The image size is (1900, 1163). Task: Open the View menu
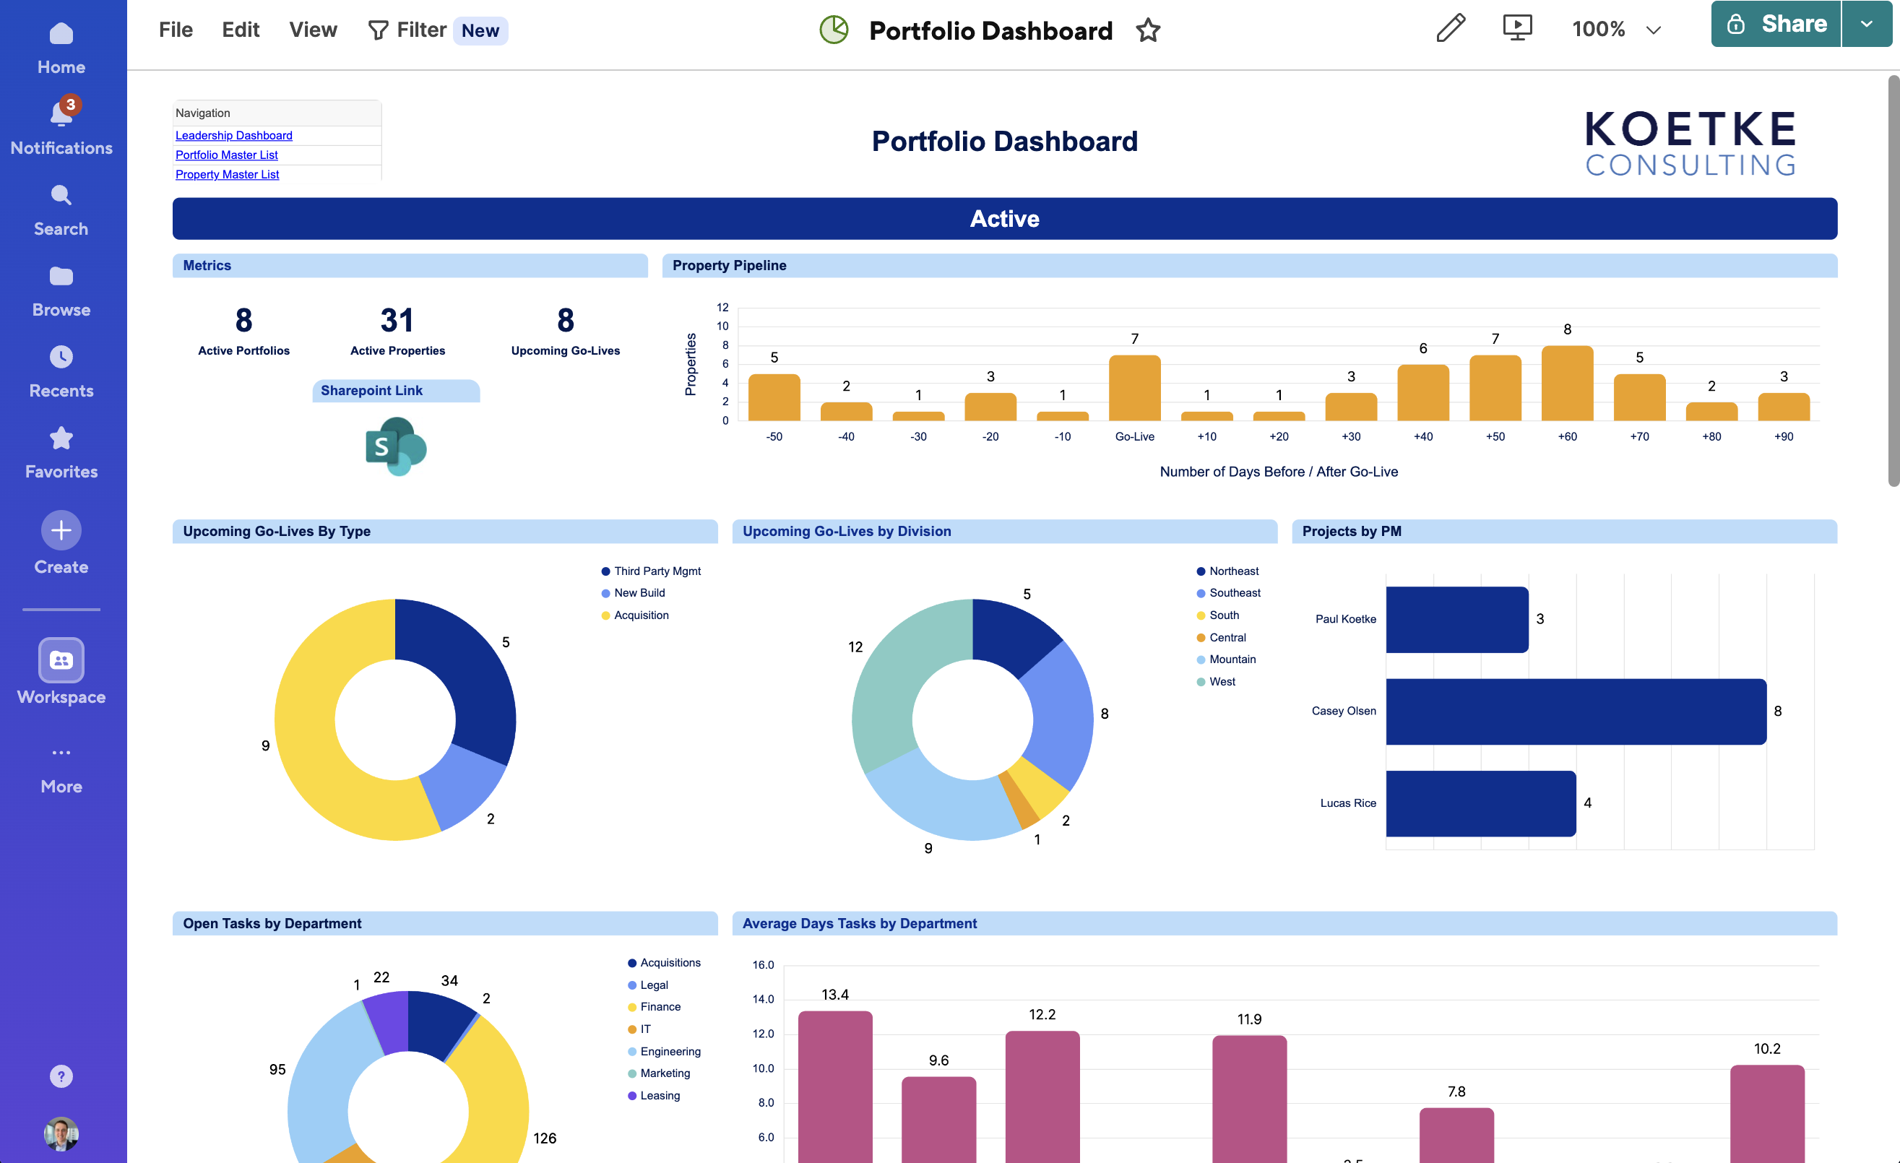313,30
